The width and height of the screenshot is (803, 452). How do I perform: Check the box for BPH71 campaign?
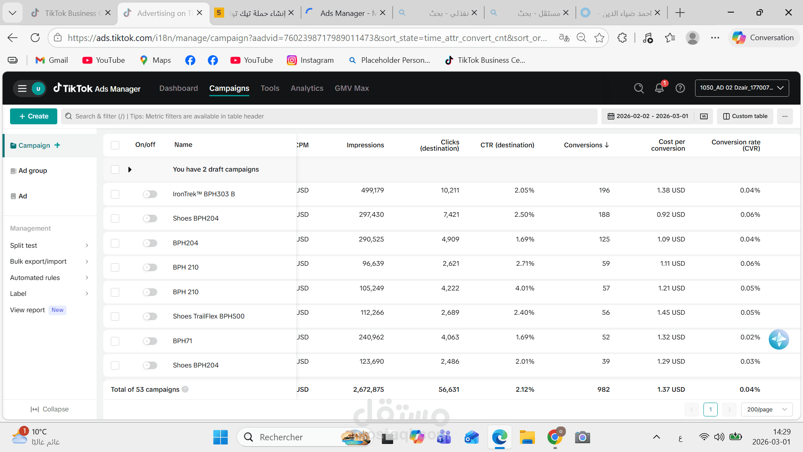point(115,341)
